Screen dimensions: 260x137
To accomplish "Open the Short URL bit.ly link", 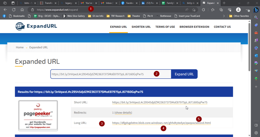I will pos(160,102).
